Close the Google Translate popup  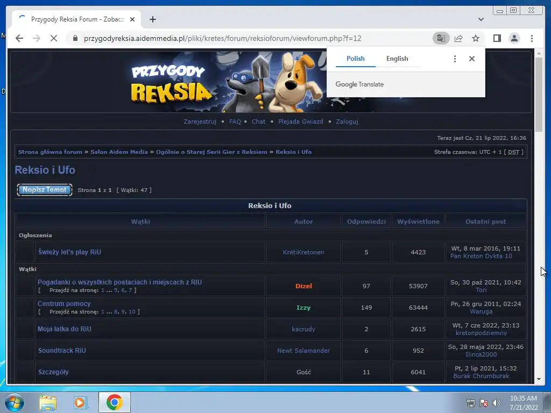472,59
